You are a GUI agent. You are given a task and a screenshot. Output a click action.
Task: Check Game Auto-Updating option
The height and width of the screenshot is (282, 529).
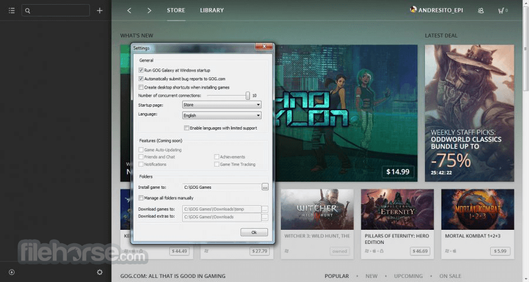tap(140, 150)
